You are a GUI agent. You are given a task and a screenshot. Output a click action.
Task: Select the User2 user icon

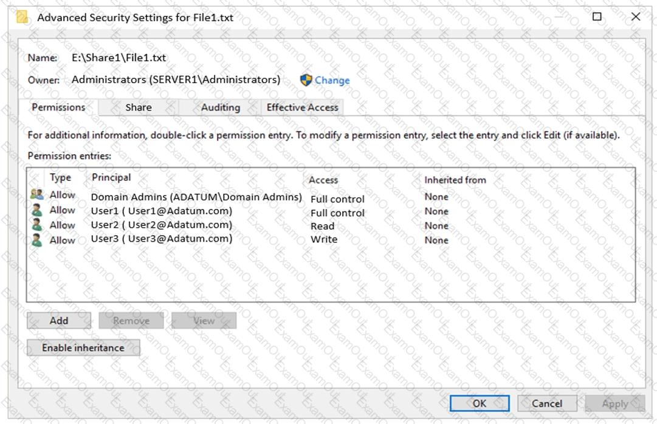[x=37, y=225]
